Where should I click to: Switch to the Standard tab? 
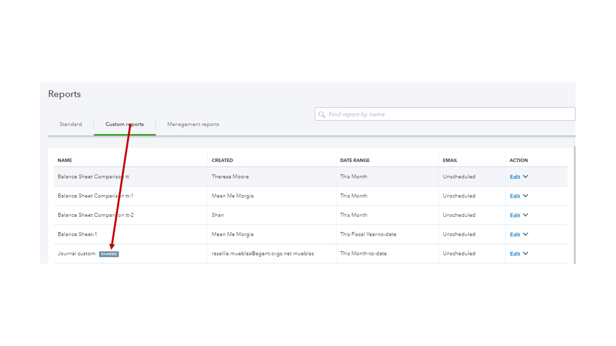click(71, 124)
